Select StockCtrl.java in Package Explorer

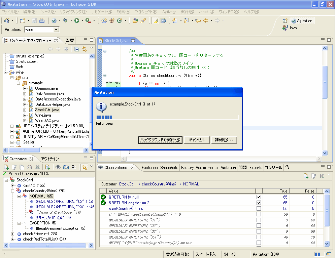click(x=47, y=110)
